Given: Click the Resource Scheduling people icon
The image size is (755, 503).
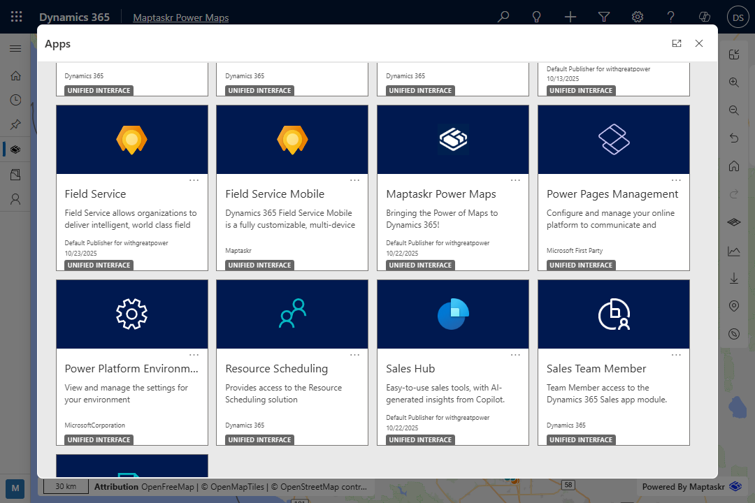Looking at the screenshot, I should (292, 314).
